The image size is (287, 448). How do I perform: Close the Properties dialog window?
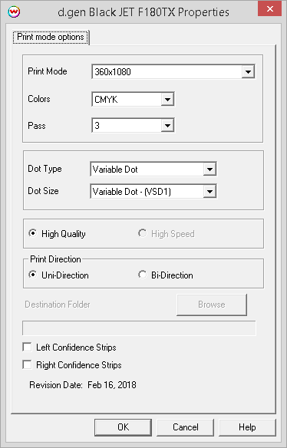[x=269, y=9]
